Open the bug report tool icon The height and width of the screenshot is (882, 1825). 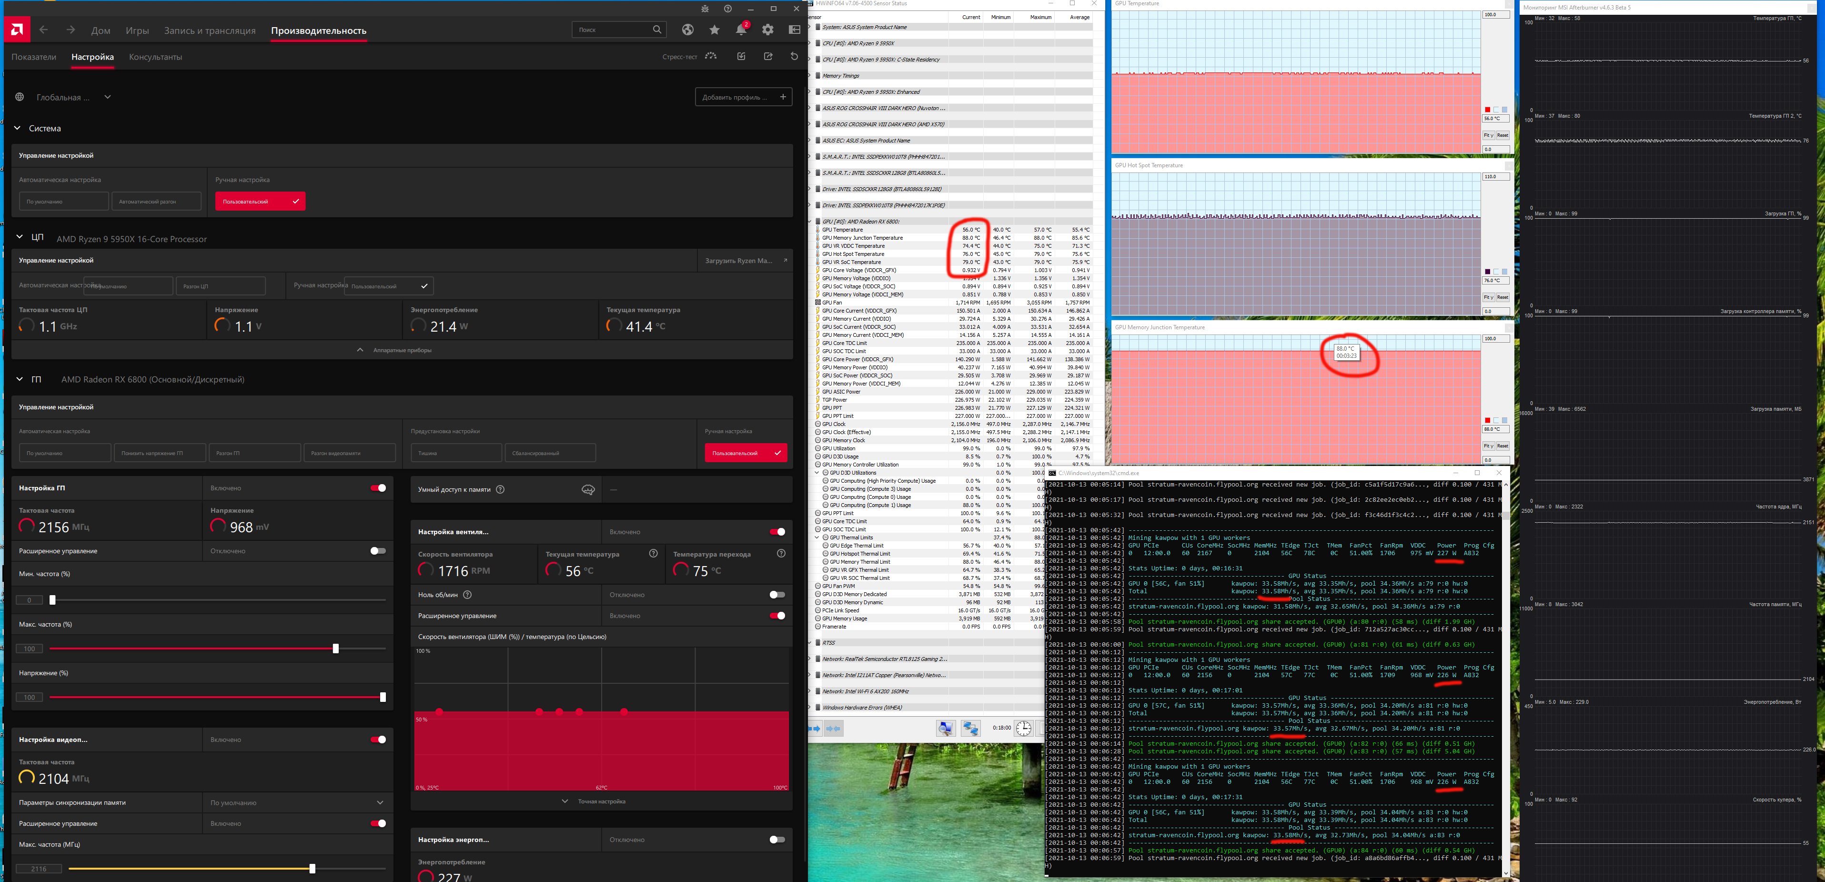coord(704,9)
